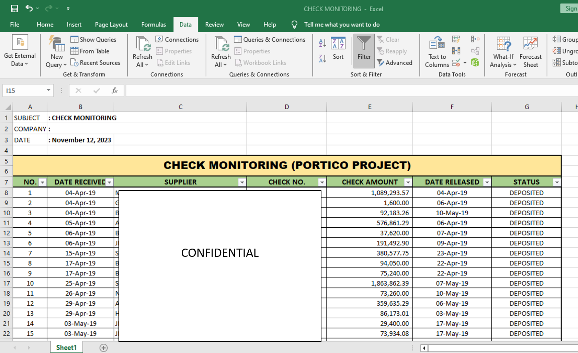
Task: Open Manage Data Model icon
Action: (475, 63)
